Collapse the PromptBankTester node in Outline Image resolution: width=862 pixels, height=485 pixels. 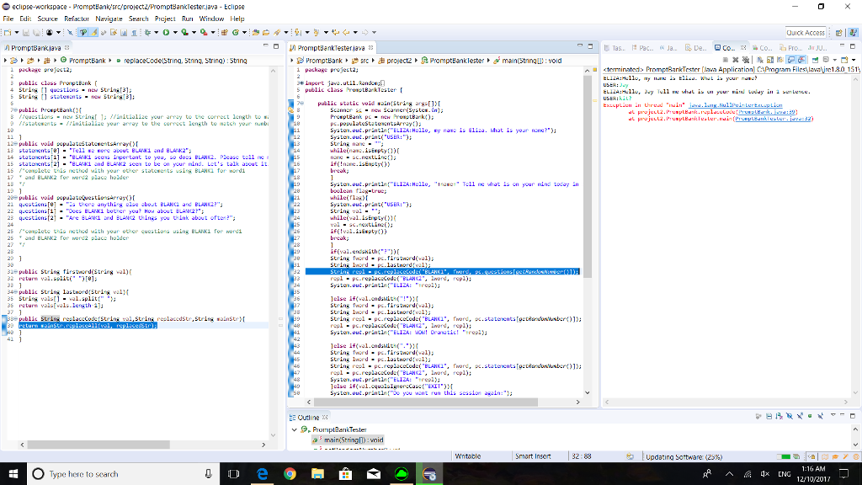294,429
